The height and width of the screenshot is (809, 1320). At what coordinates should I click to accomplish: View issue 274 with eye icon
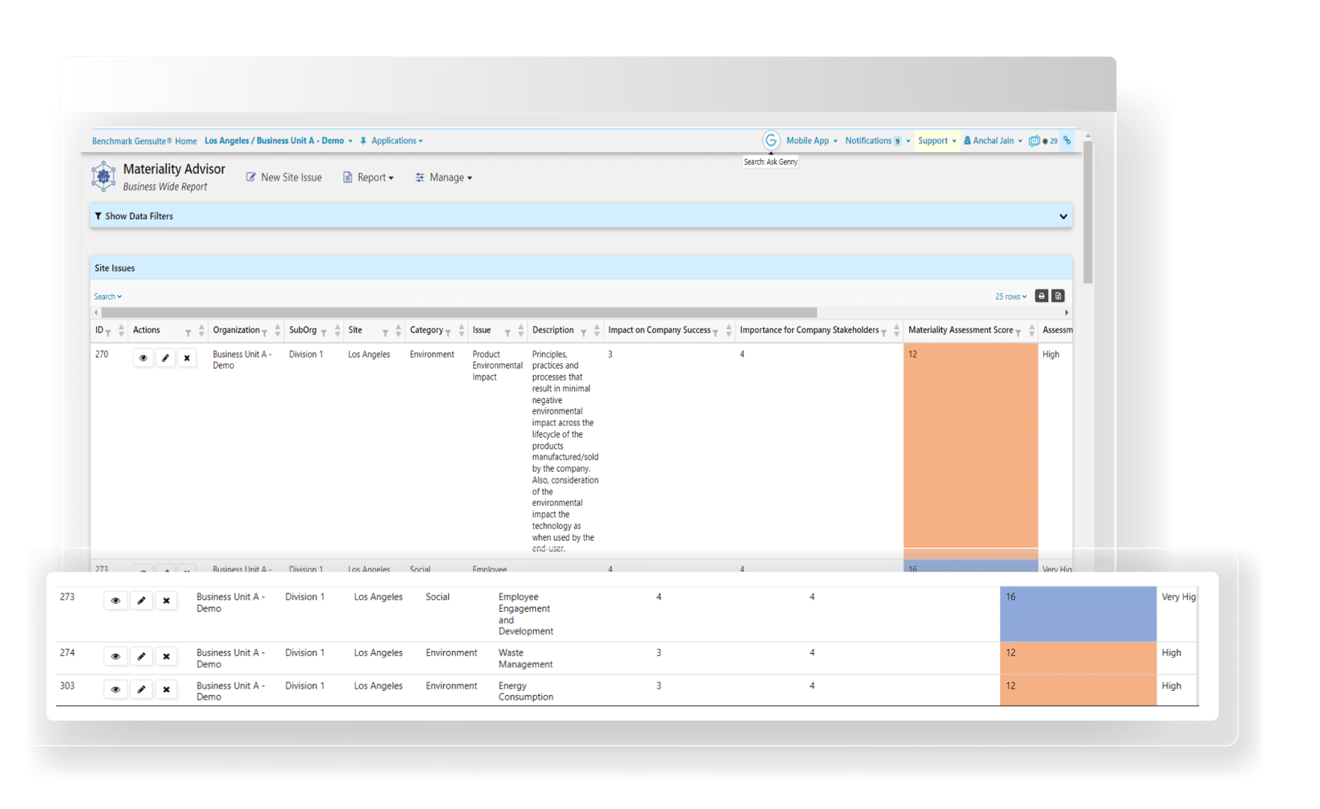coord(115,656)
